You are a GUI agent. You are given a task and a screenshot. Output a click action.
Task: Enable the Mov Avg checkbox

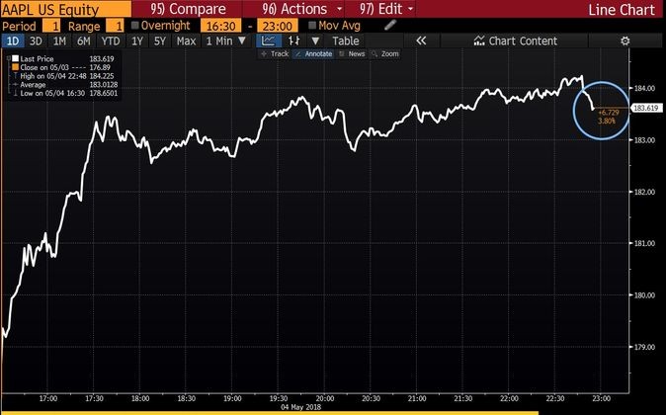[x=313, y=24]
